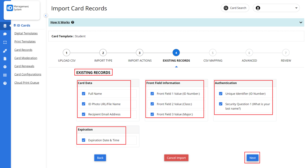306x168 pixels.
Task: Open the settings gear sidebar icon
Action: 5,67
